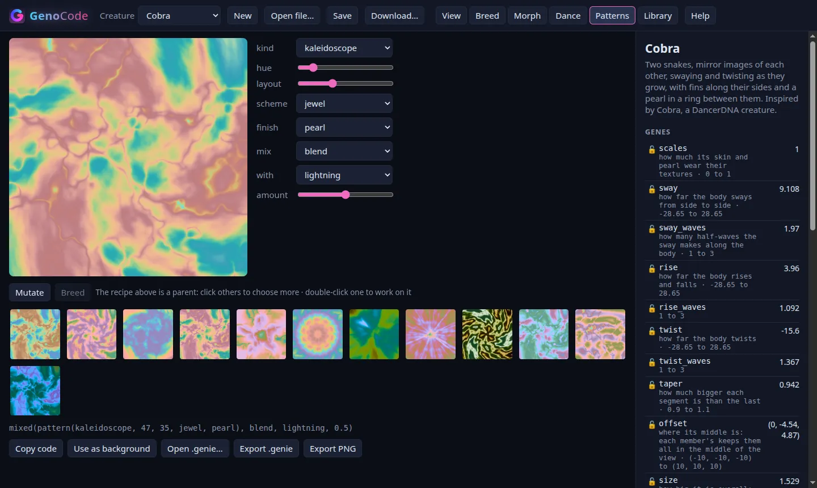The image size is (817, 488).
Task: Select the circular rainbow mandala thumbnail
Action: (318, 334)
